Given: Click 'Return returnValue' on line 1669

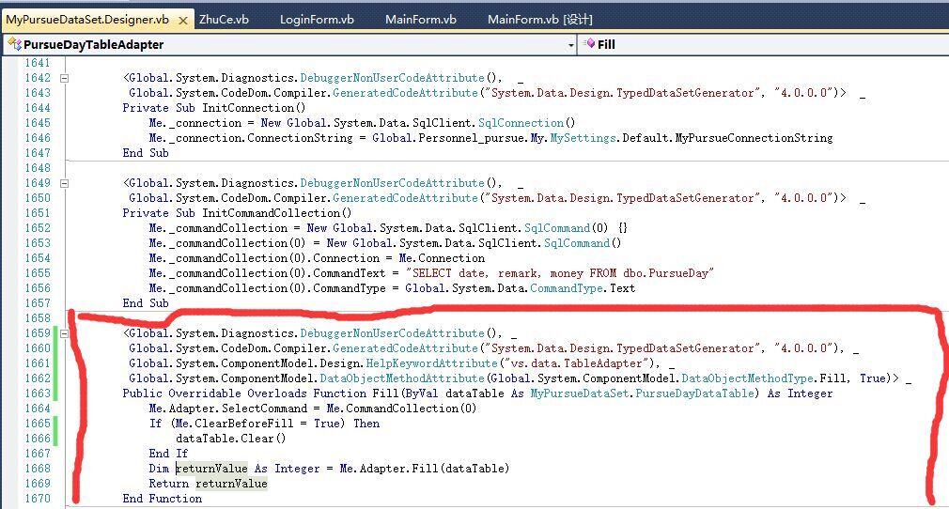Looking at the screenshot, I should (x=208, y=484).
